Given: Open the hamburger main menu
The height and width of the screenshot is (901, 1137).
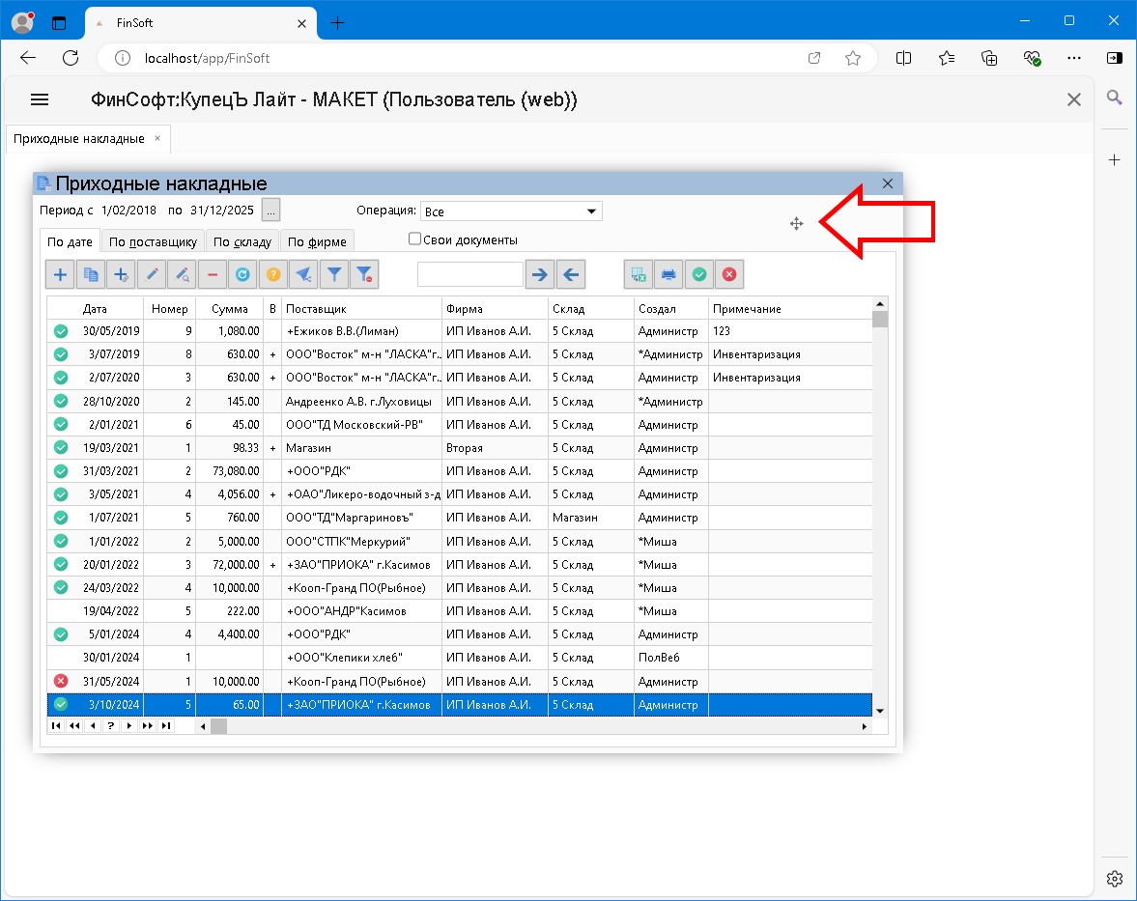Looking at the screenshot, I should tap(40, 99).
